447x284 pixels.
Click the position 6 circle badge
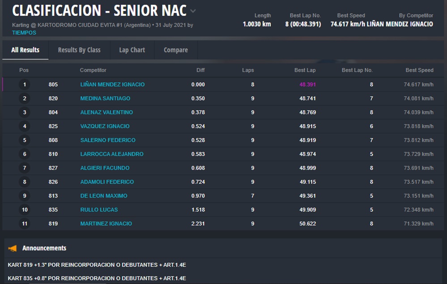click(25, 154)
